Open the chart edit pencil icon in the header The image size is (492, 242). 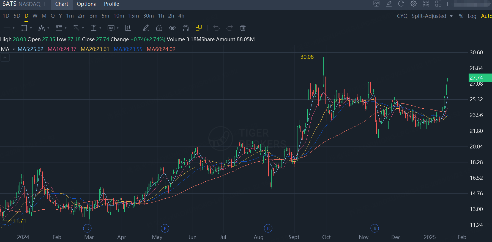pyautogui.click(x=389, y=4)
